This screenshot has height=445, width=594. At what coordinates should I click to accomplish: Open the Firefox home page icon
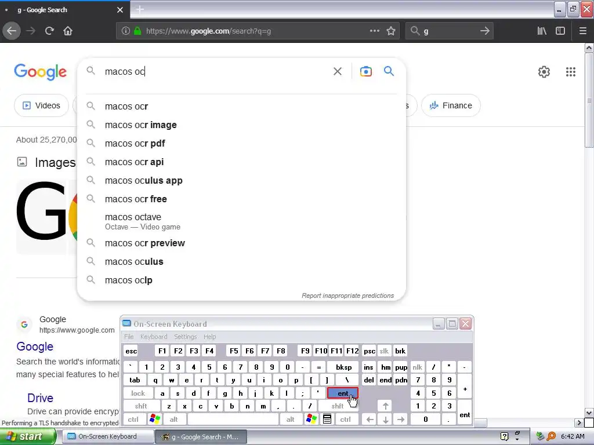click(68, 31)
